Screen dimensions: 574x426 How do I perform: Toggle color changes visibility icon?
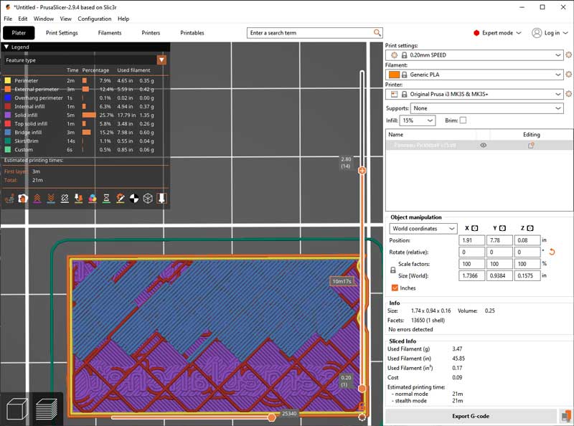tap(93, 199)
